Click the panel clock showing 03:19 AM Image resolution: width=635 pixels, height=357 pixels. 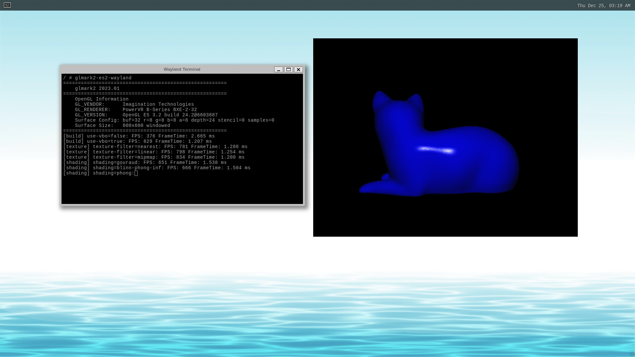tap(604, 6)
